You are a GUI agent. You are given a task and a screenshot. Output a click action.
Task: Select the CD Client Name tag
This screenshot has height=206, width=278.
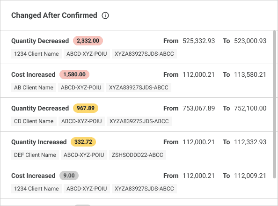pos(34,121)
